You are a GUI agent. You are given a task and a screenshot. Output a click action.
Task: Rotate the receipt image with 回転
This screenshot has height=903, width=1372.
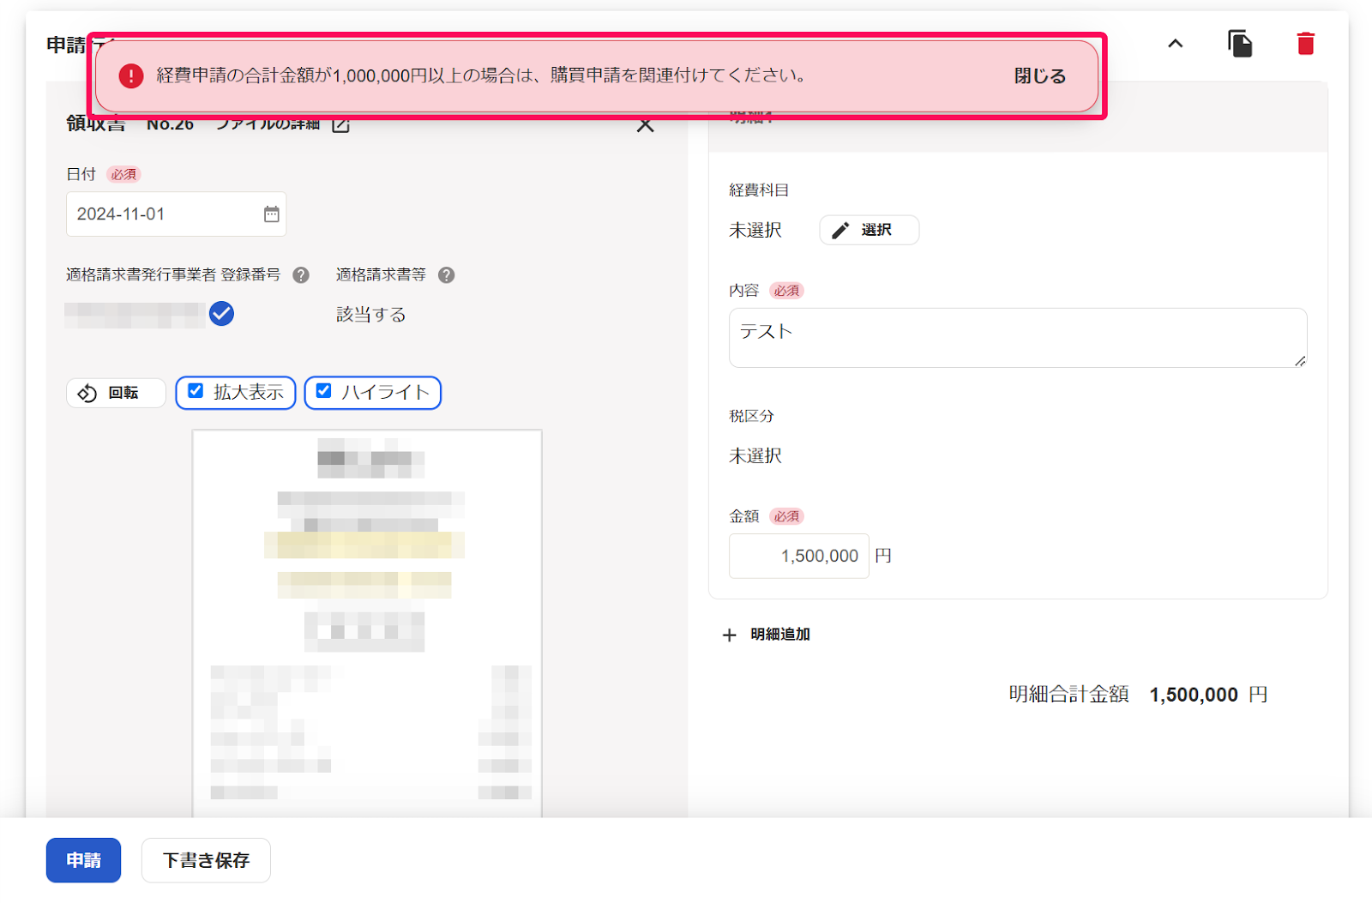point(116,393)
